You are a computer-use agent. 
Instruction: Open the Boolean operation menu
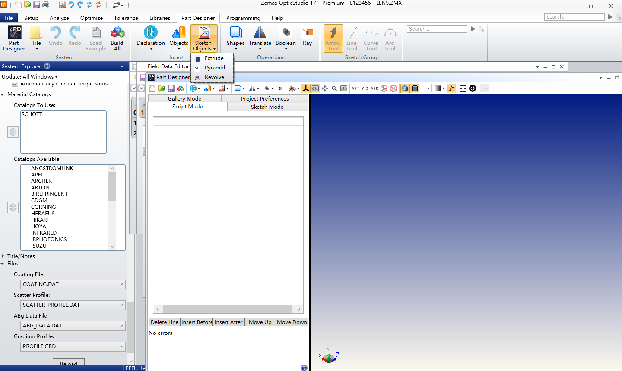286,38
